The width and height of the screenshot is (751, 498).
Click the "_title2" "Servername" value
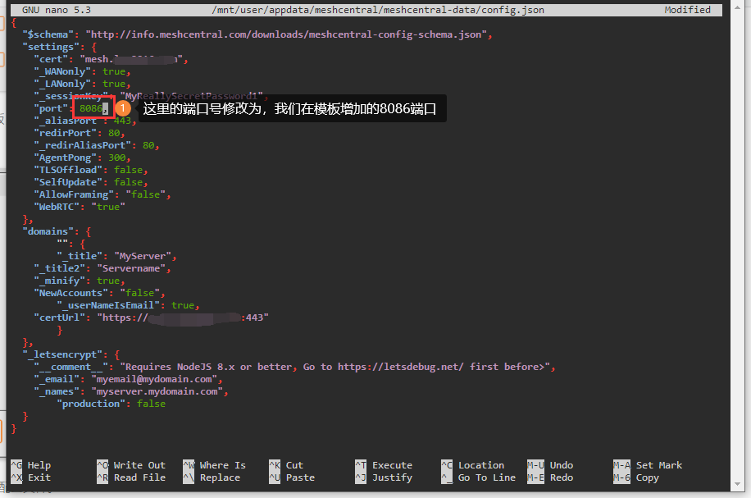click(130, 268)
